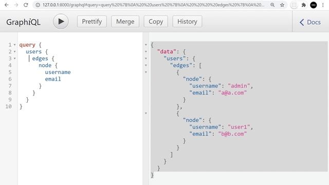Click the "user1" value in results
Viewport: 329px width, 185px height.
pos(239,127)
